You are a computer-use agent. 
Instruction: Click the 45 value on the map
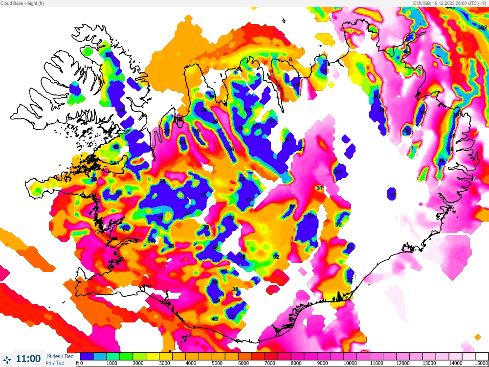point(224,271)
